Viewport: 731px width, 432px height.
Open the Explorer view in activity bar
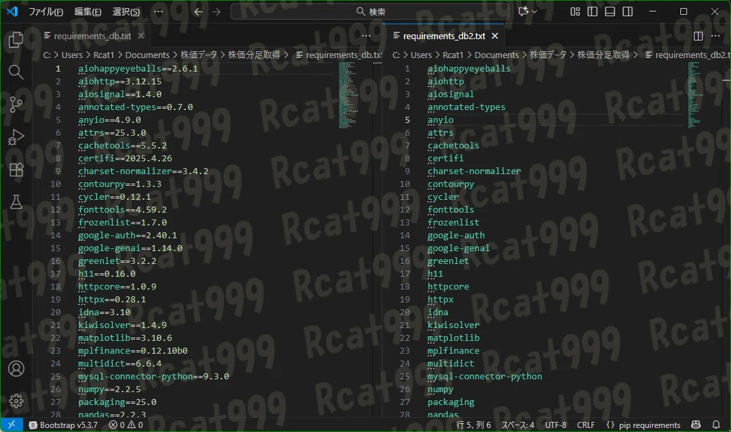pyautogui.click(x=16, y=40)
